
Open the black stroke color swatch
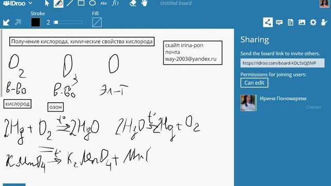[36, 22]
